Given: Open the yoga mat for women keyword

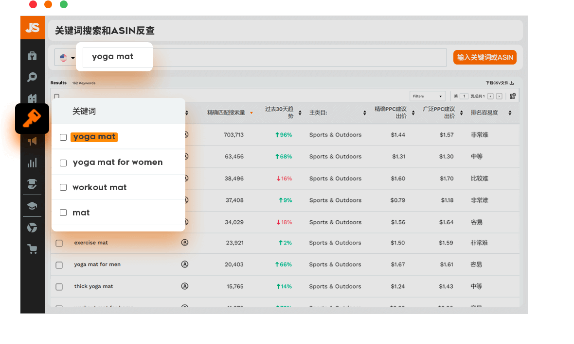Looking at the screenshot, I should 118,162.
